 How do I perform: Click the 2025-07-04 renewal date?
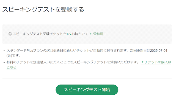click(x=159, y=50)
